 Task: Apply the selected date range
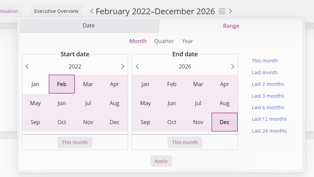coord(161,161)
